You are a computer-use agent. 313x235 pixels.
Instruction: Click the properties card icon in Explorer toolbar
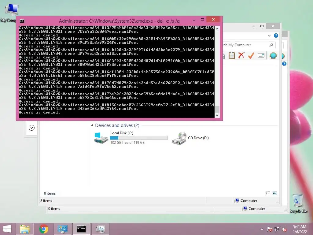pos(261,55)
